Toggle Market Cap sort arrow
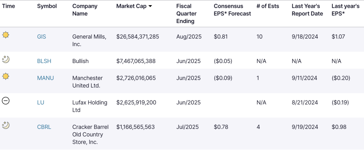Image resolution: width=364 pixels, height=151 pixels. coord(150,6)
